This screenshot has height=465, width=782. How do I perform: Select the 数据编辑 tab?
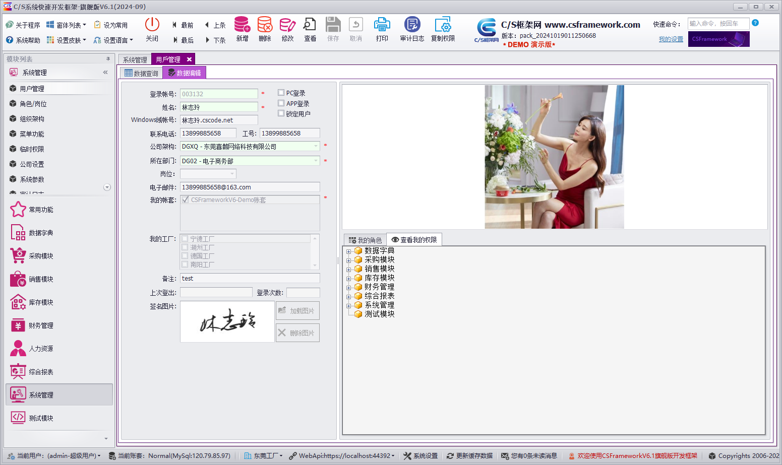[185, 73]
